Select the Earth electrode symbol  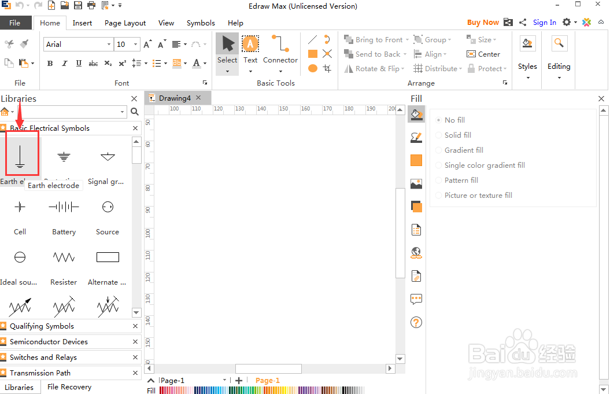(x=20, y=157)
